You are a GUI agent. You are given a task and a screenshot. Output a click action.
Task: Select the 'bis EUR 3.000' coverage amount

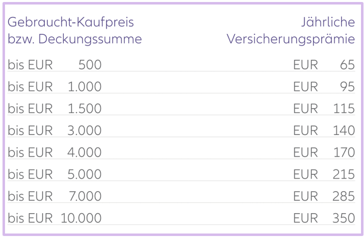click(54, 130)
